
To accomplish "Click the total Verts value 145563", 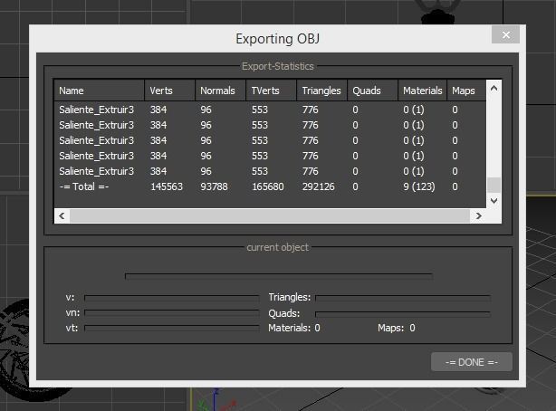I will click(x=167, y=186).
